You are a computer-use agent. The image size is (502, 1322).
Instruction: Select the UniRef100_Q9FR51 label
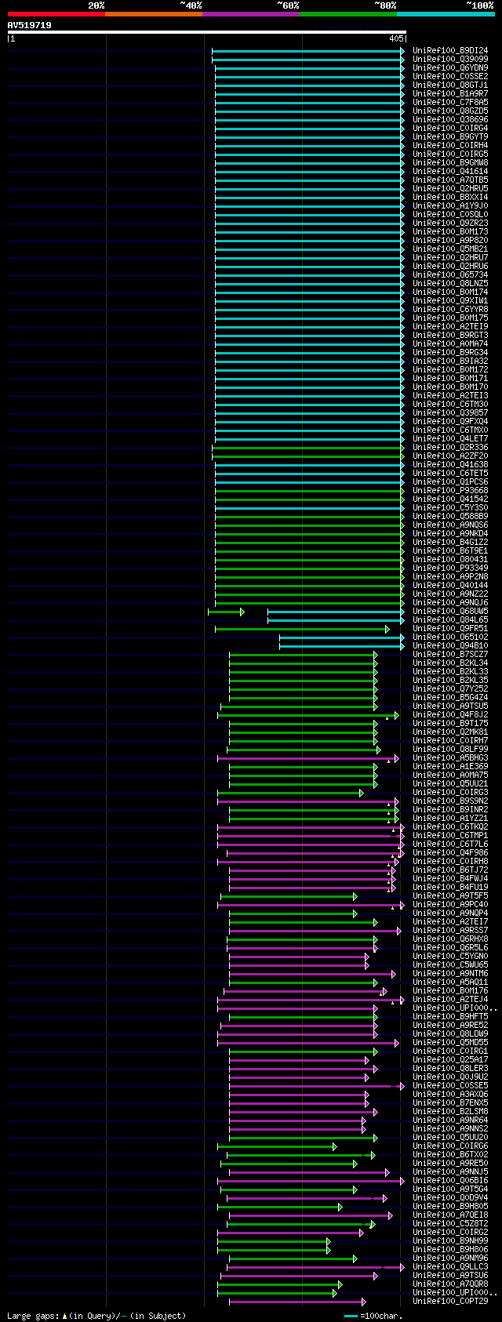click(450, 628)
